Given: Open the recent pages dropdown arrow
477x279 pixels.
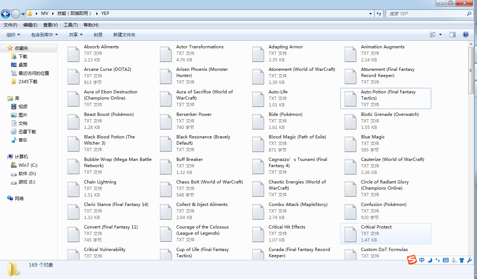Looking at the screenshot, I should 23,14.
